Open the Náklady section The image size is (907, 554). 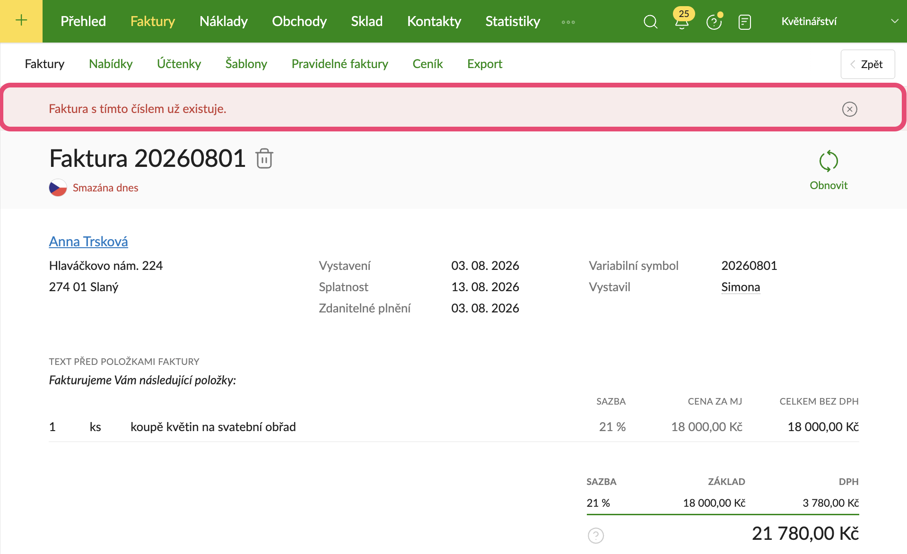[224, 21]
